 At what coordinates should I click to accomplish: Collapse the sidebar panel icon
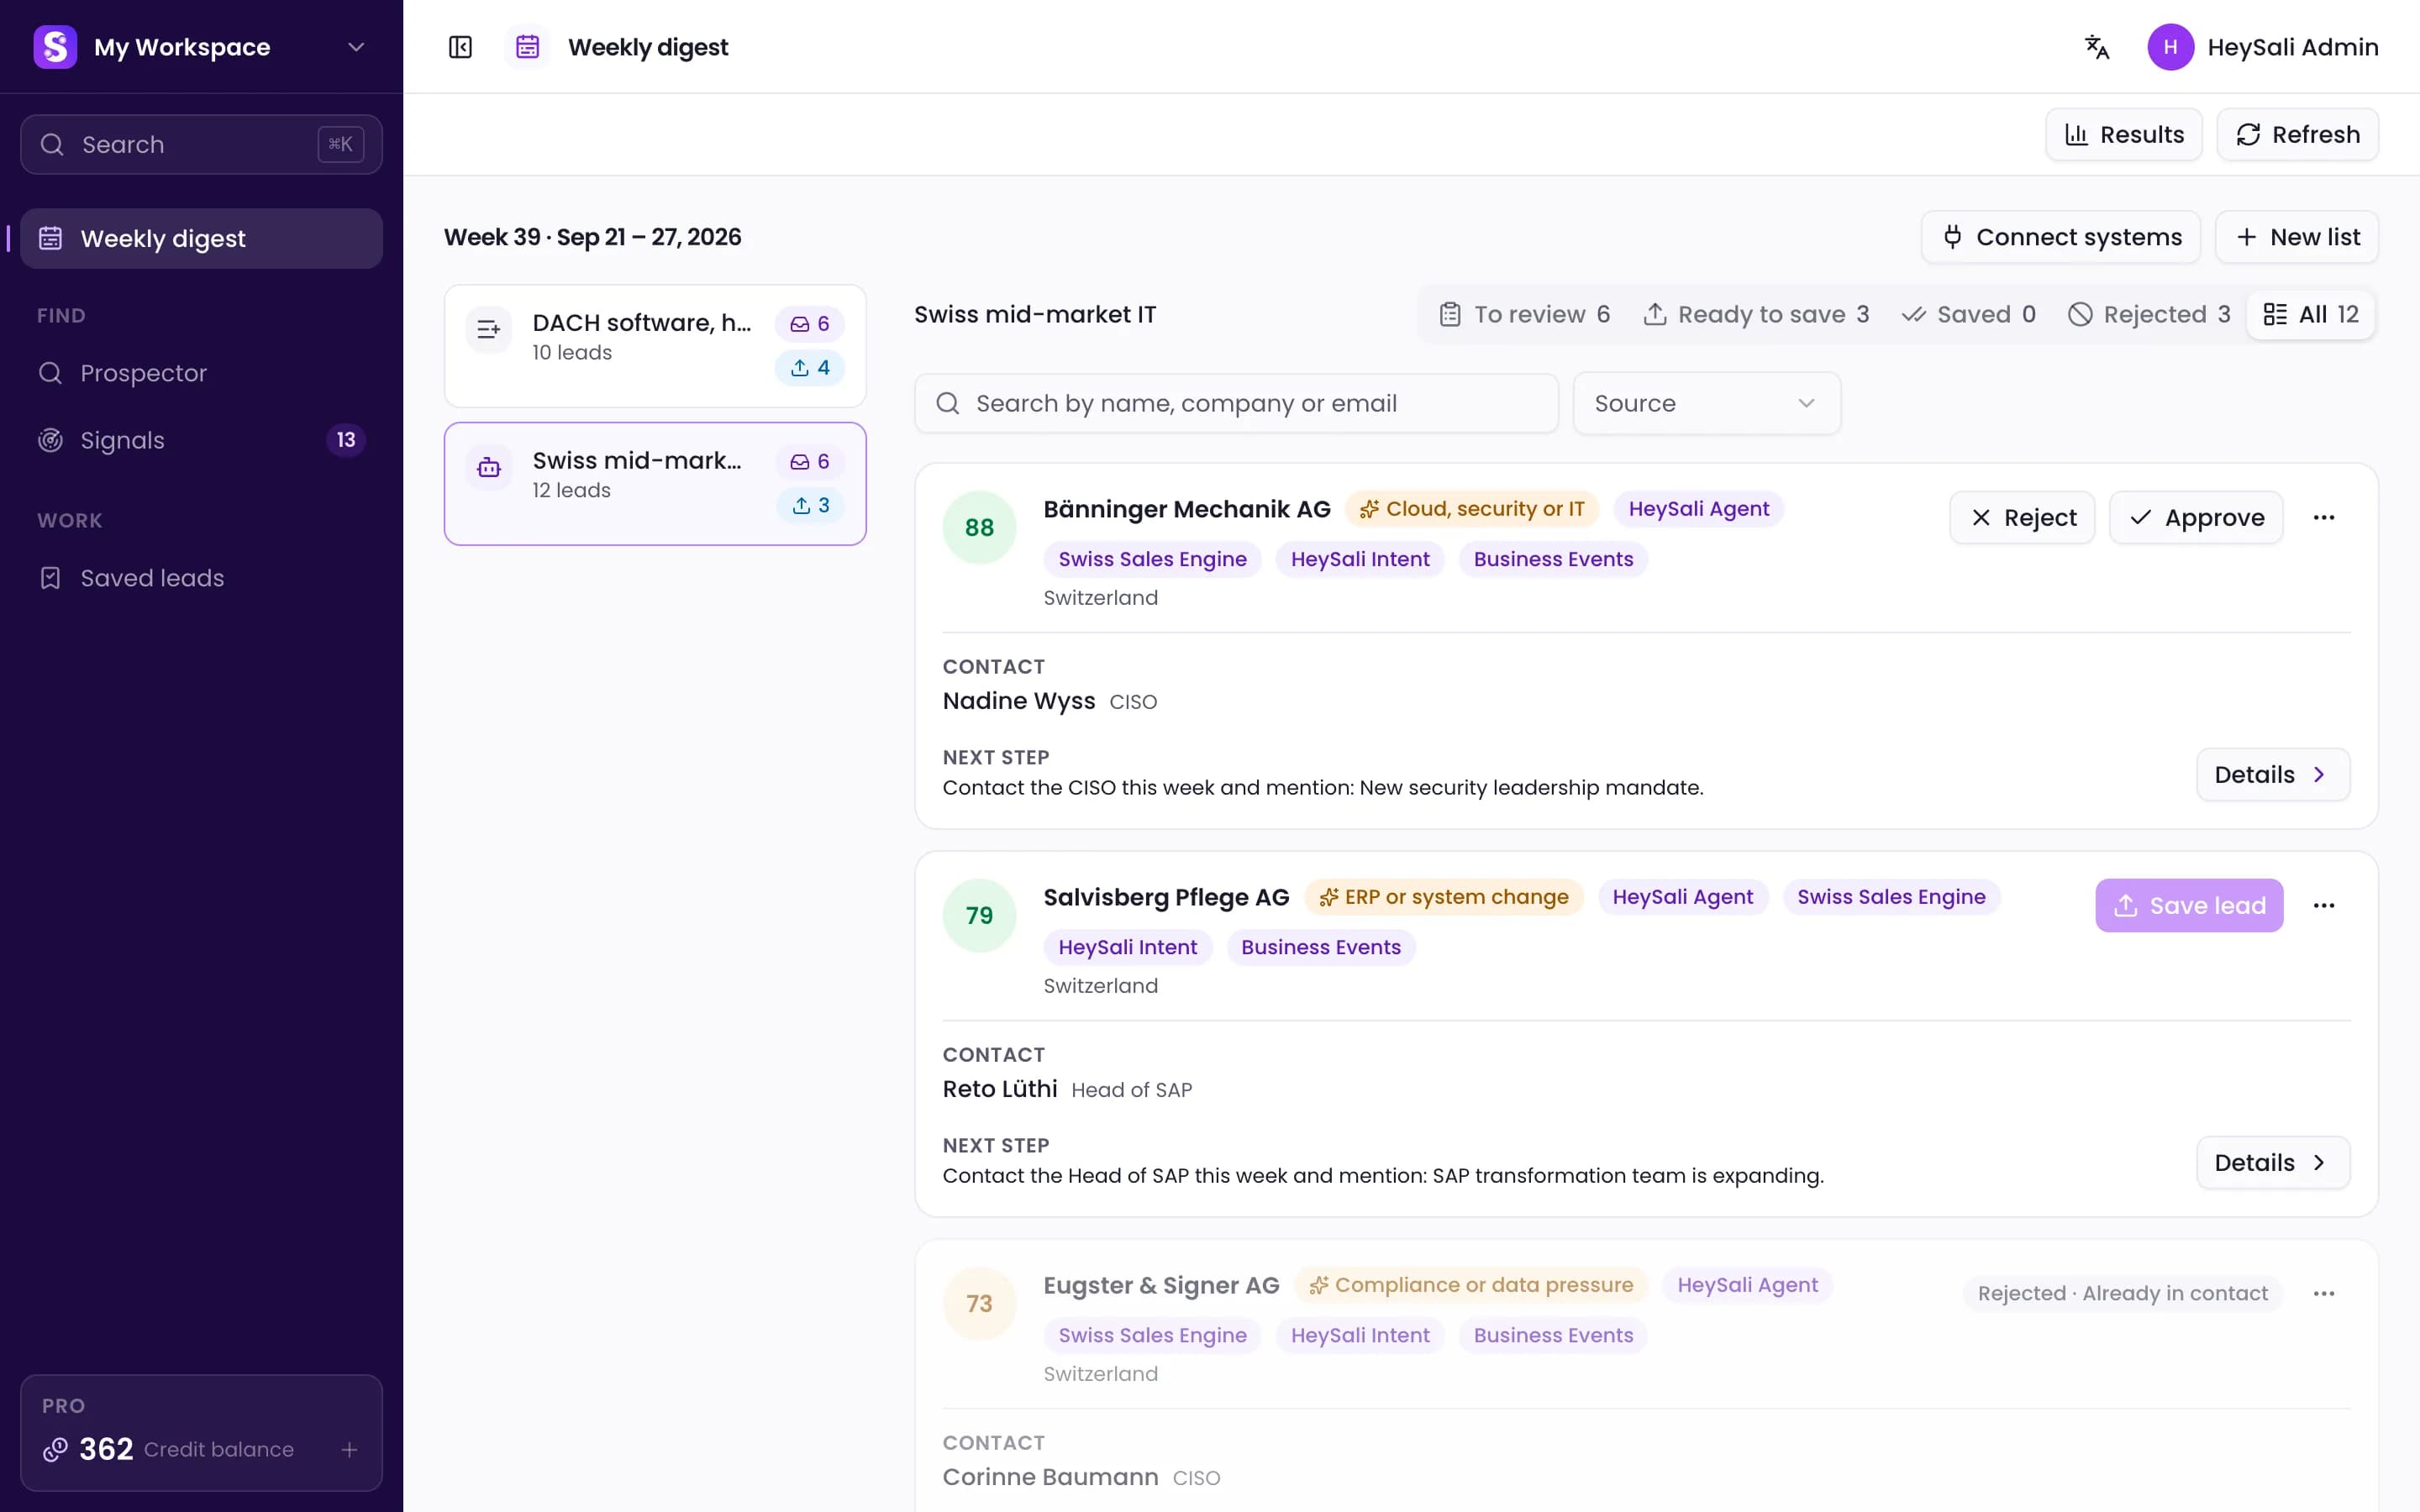point(460,47)
